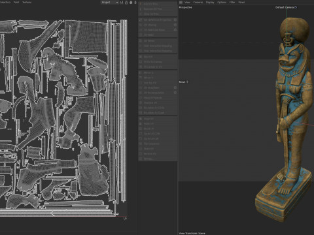Click the Perspective view label
Viewport: 314px width, 235px height.
pos(185,7)
